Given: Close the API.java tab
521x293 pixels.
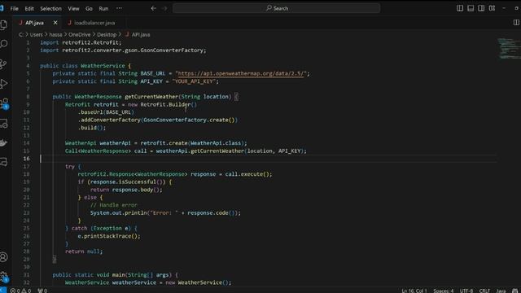Looking at the screenshot, I should 55,23.
